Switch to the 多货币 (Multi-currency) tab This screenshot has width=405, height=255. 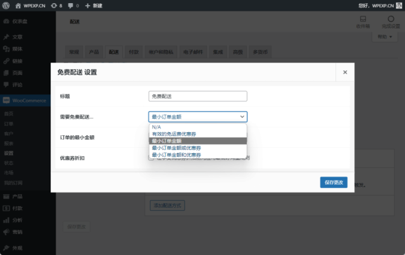coord(260,52)
